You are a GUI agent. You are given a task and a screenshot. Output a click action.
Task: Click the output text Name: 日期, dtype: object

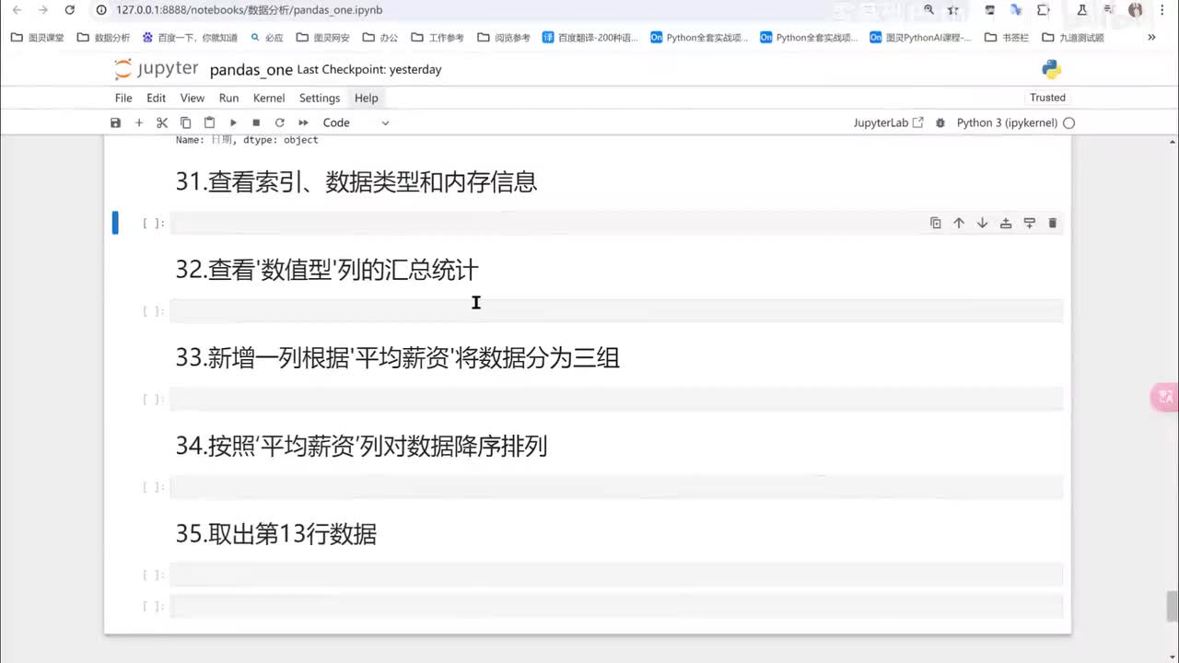point(247,140)
